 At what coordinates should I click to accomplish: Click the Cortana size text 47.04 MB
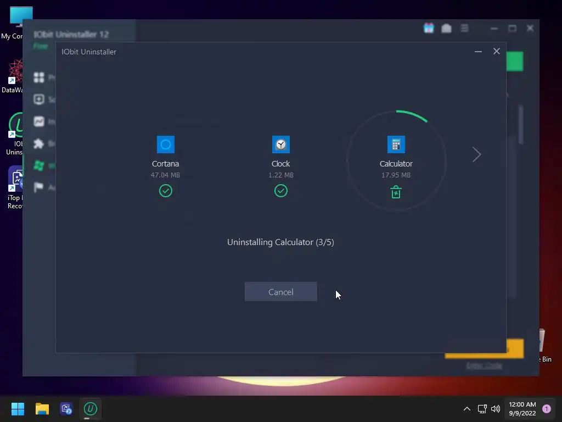165,175
